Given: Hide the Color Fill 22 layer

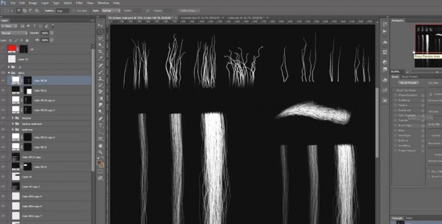Looking at the screenshot, I should point(3,147).
